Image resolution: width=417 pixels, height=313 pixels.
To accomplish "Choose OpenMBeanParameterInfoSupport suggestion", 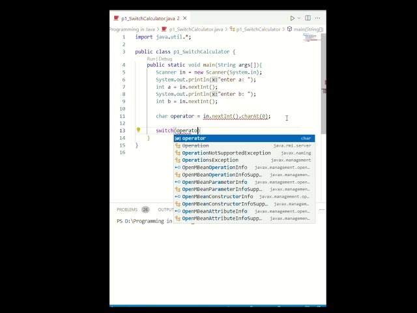I will 244,189.
